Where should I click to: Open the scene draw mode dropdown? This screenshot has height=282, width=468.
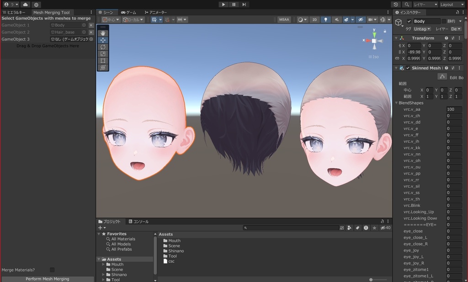303,20
